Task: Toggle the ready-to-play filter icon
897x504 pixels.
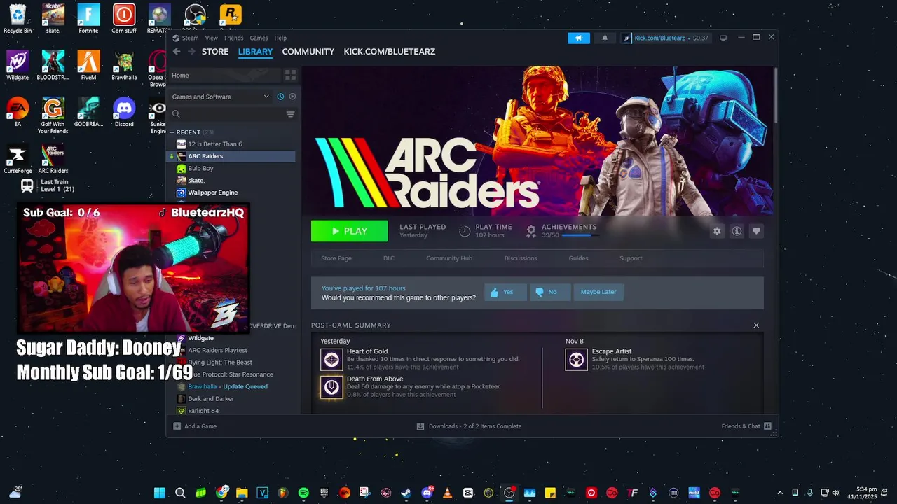Action: (x=292, y=97)
